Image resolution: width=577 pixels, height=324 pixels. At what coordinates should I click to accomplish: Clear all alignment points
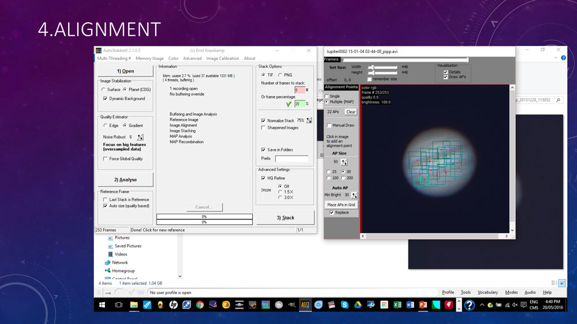(x=351, y=112)
